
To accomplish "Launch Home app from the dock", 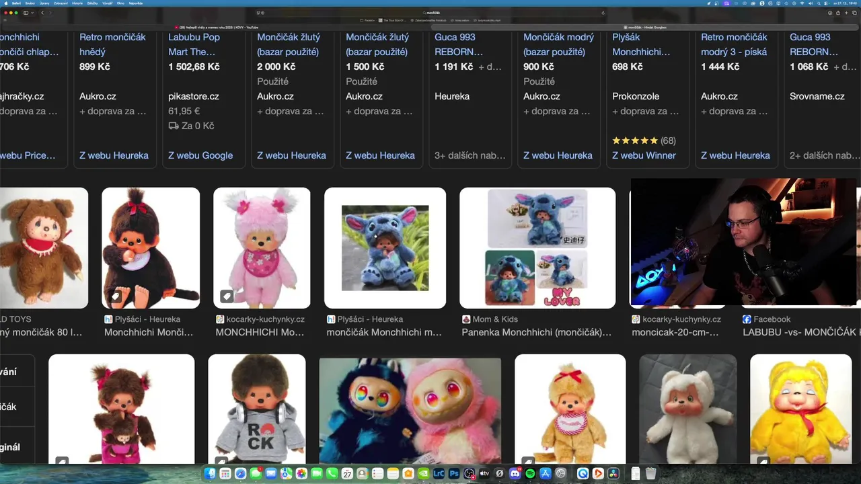I will (x=408, y=474).
